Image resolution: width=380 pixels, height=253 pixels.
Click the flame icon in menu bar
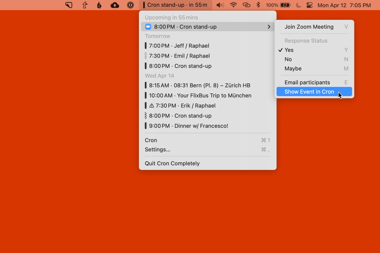99,5
